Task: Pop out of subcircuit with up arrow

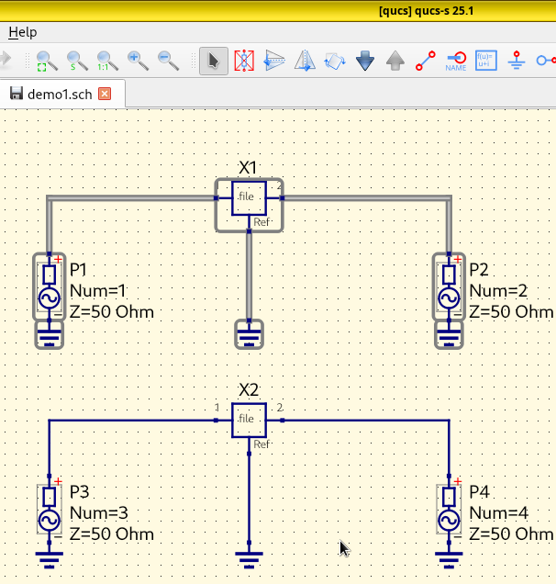Action: pyautogui.click(x=395, y=62)
